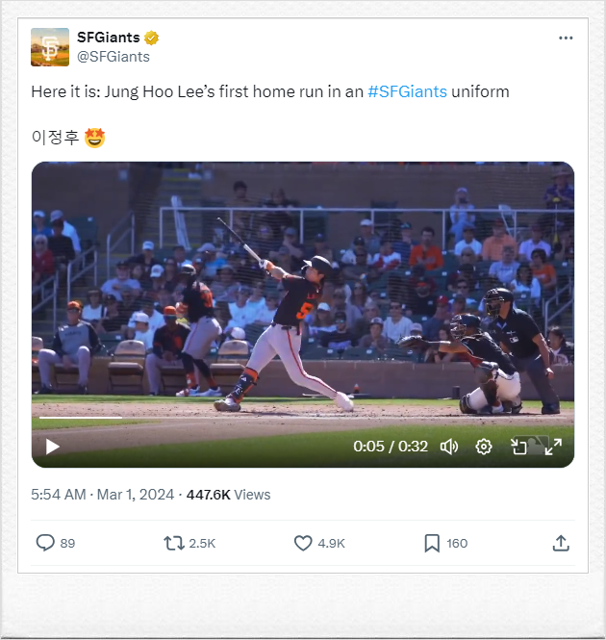Open the @SFGiants handle link
This screenshot has height=640, width=606.
[114, 57]
